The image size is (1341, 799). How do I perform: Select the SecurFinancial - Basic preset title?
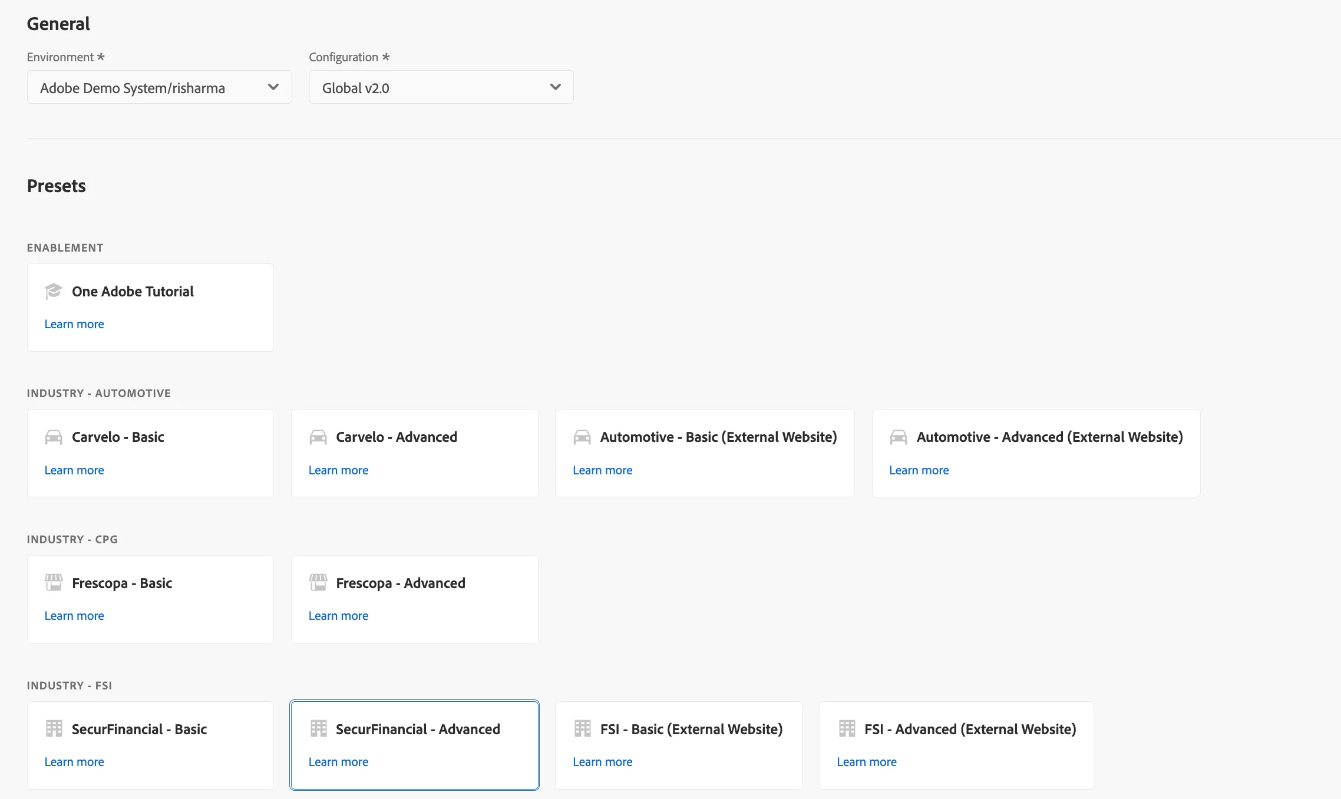(x=139, y=729)
